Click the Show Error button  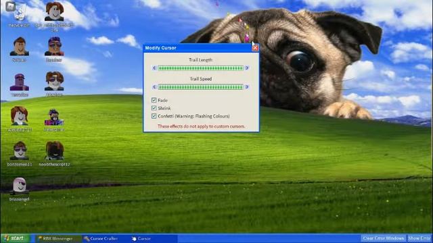click(419, 238)
